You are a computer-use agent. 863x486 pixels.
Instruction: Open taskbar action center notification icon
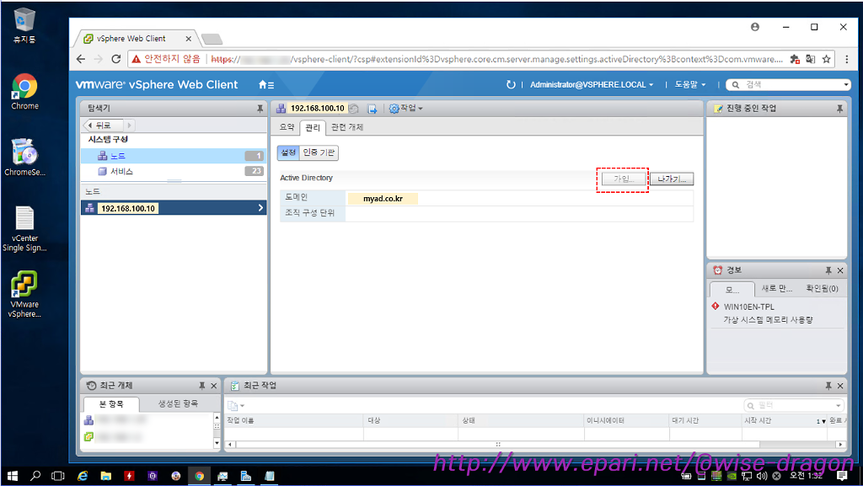tap(842, 476)
